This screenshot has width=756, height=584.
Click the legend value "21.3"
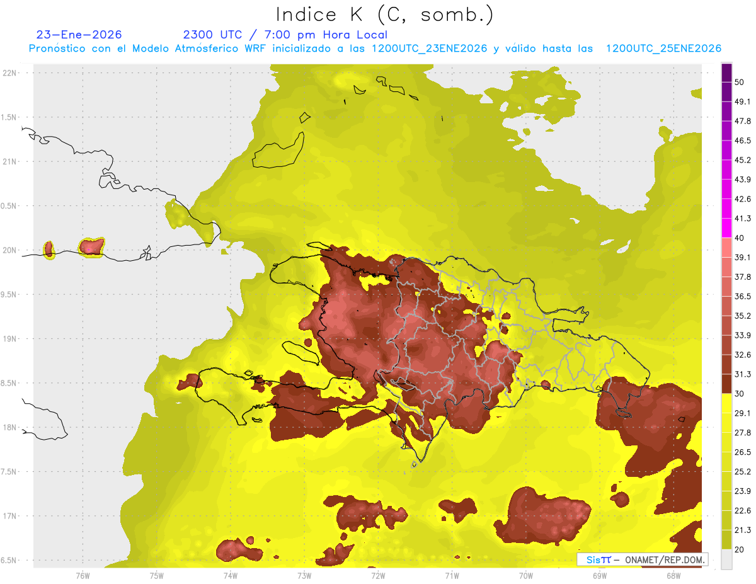point(743,530)
